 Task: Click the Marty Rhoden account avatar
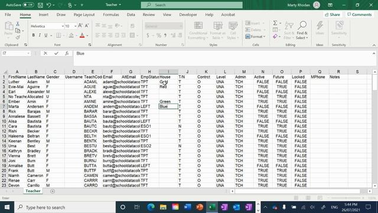(317, 5)
